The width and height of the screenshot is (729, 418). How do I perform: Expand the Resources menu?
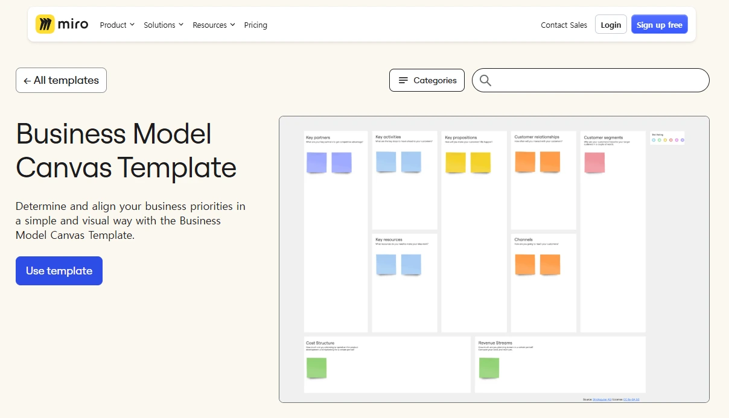[x=214, y=25]
